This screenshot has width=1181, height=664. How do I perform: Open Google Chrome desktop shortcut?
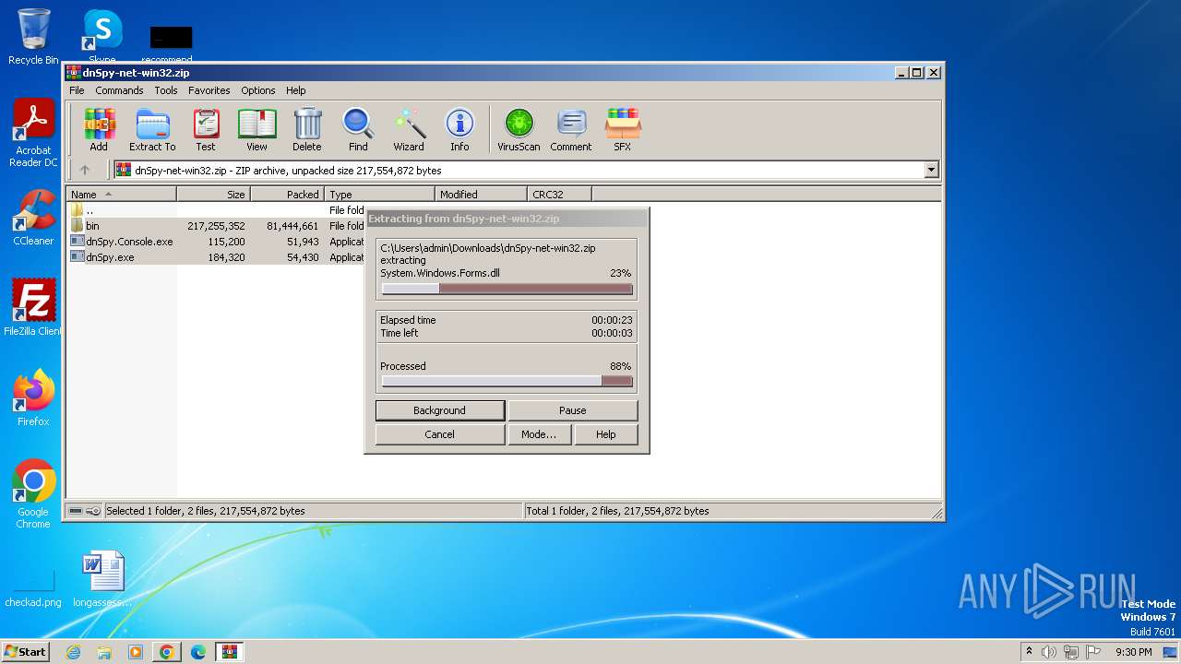click(33, 494)
